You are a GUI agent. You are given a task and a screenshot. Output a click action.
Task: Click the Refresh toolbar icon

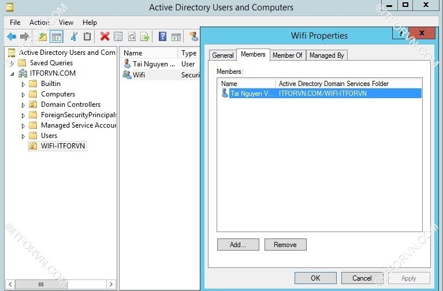[x=132, y=37]
